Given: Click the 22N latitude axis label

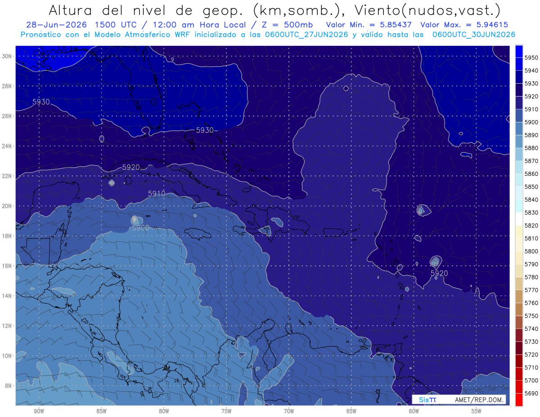Looking at the screenshot, I should pyautogui.click(x=8, y=176).
